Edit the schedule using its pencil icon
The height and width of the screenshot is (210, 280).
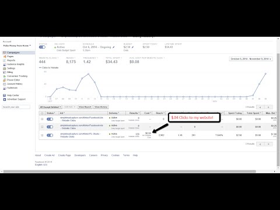click(x=114, y=47)
